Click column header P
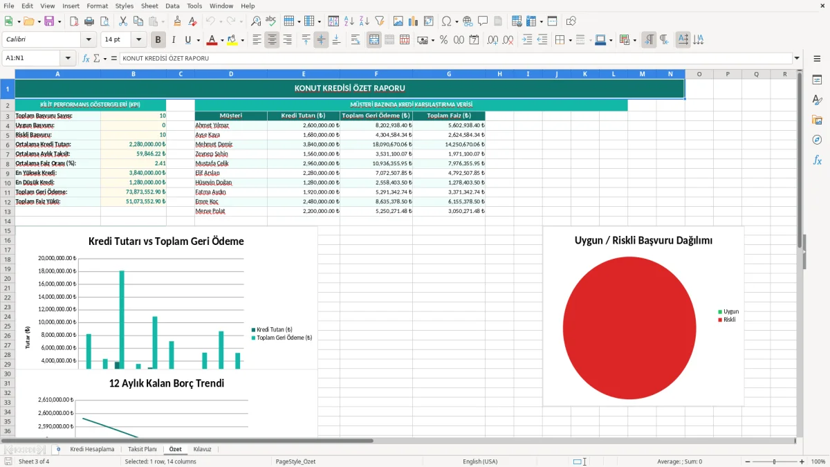Image resolution: width=830 pixels, height=467 pixels. [x=728, y=74]
